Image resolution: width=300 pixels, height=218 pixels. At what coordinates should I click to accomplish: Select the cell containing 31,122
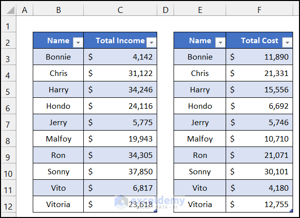(x=120, y=73)
